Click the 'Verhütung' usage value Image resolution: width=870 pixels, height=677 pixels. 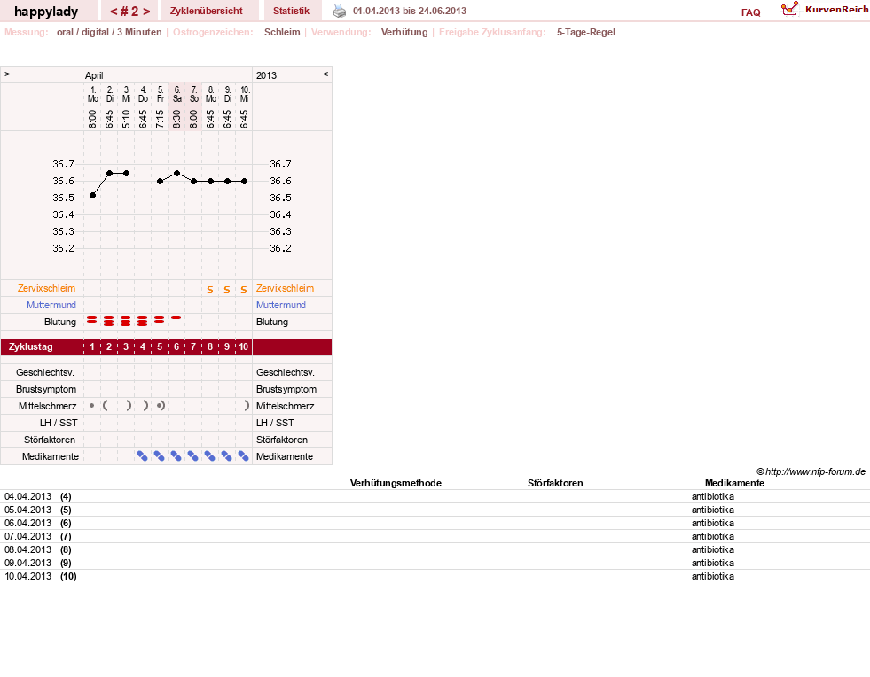404,32
